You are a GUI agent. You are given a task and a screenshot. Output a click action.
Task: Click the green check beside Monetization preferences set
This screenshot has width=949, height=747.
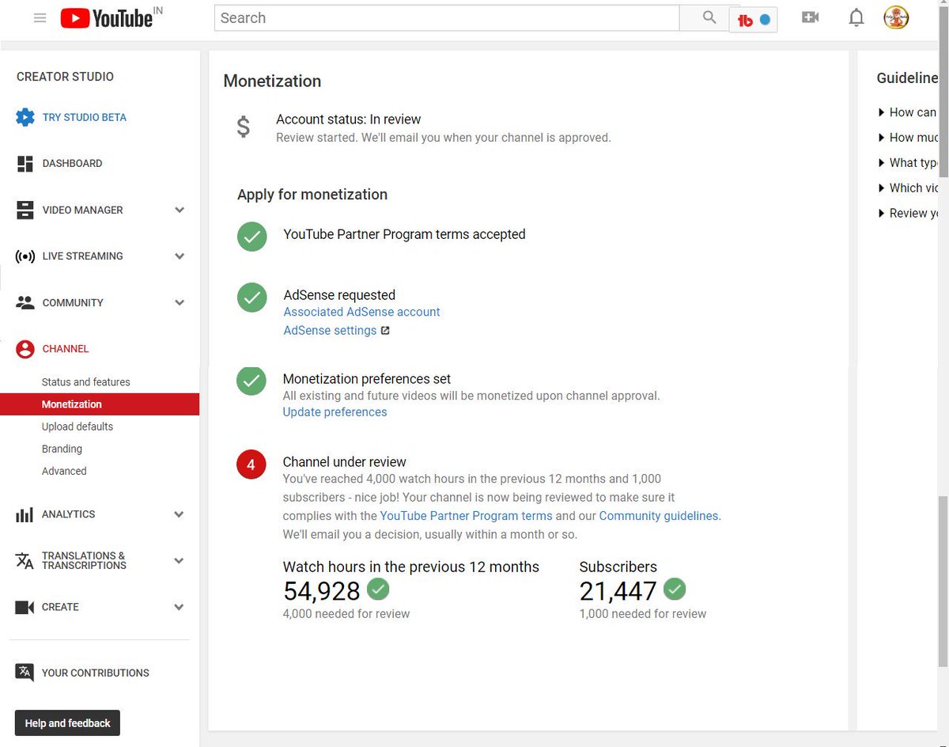(251, 381)
